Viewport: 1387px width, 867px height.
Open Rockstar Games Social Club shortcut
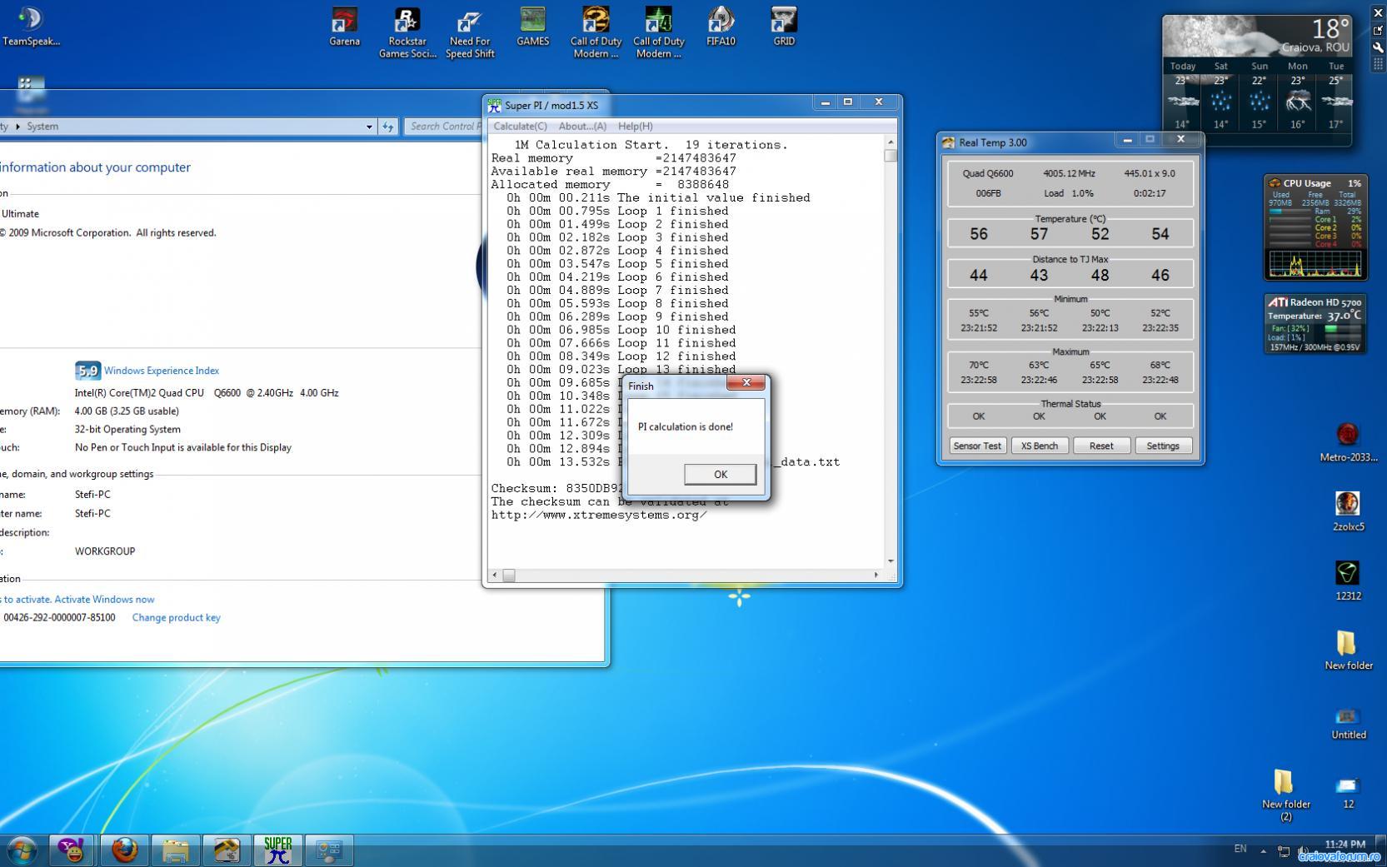[407, 32]
